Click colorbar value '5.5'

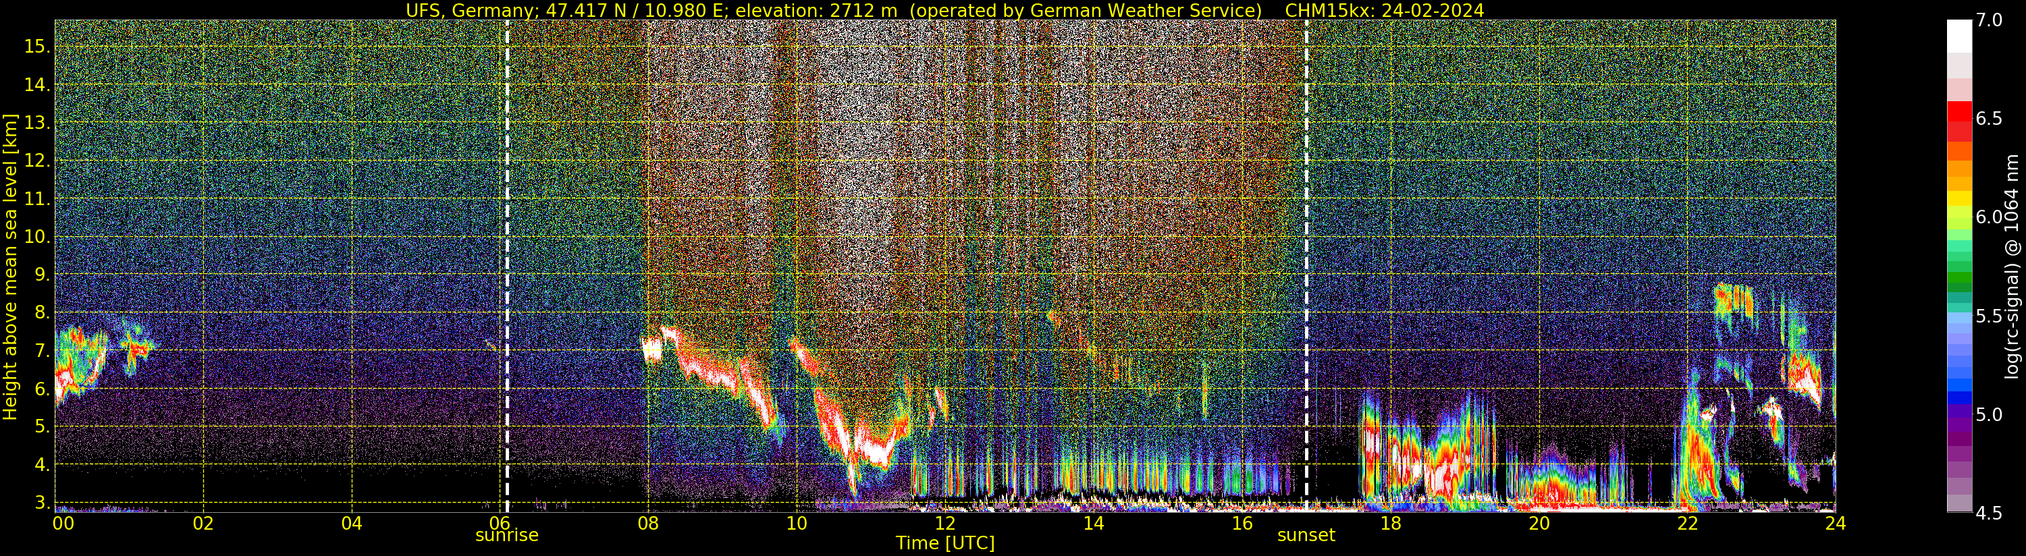point(1989,316)
